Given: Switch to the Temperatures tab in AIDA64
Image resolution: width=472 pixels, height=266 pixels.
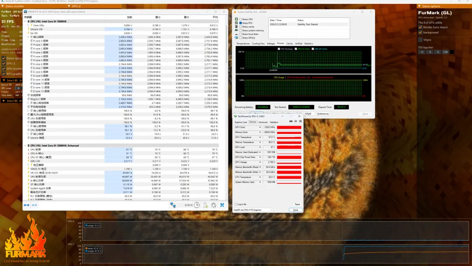Looking at the screenshot, I should (x=243, y=43).
